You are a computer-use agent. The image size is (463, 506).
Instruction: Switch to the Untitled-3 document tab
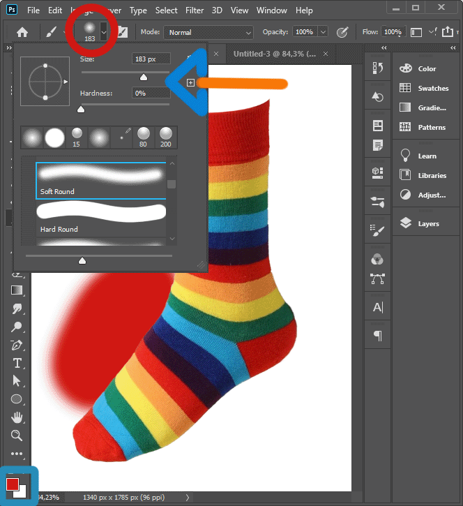click(274, 54)
